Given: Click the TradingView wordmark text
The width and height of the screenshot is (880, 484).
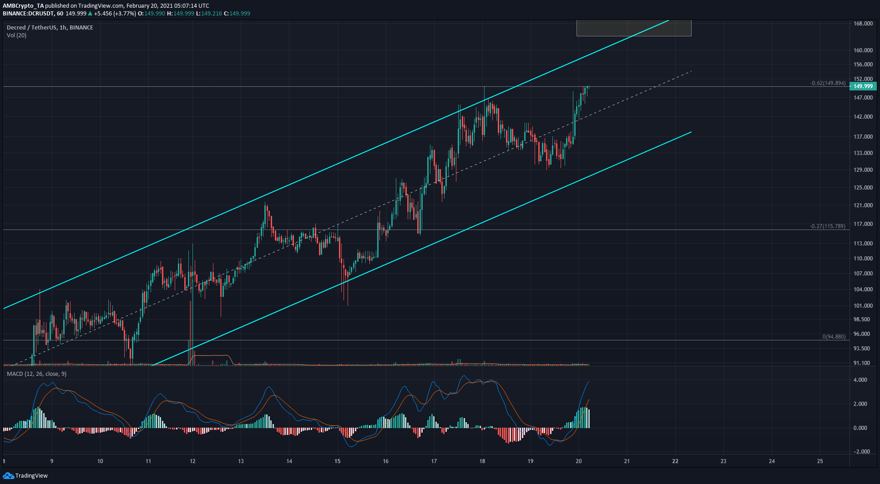Looking at the screenshot, I should 31,476.
